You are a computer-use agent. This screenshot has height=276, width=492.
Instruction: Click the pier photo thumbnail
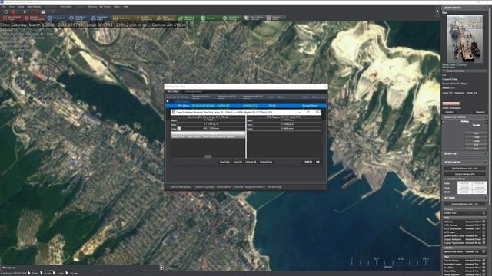pos(464,39)
